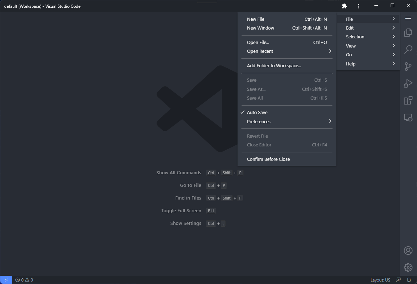
Task: Expand the Go menu
Action: click(x=368, y=55)
